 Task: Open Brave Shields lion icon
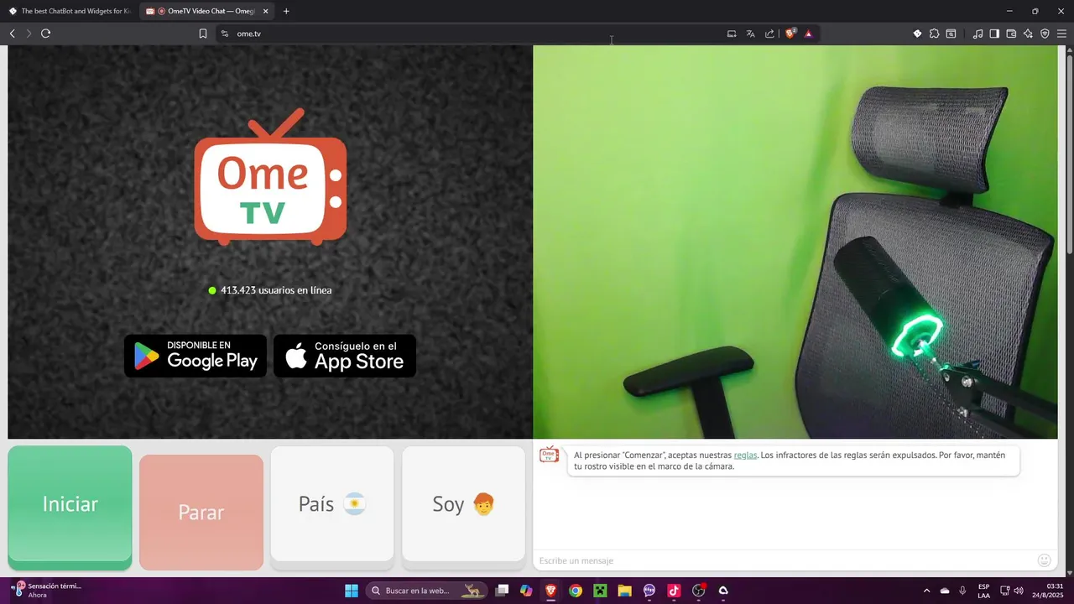(x=790, y=34)
